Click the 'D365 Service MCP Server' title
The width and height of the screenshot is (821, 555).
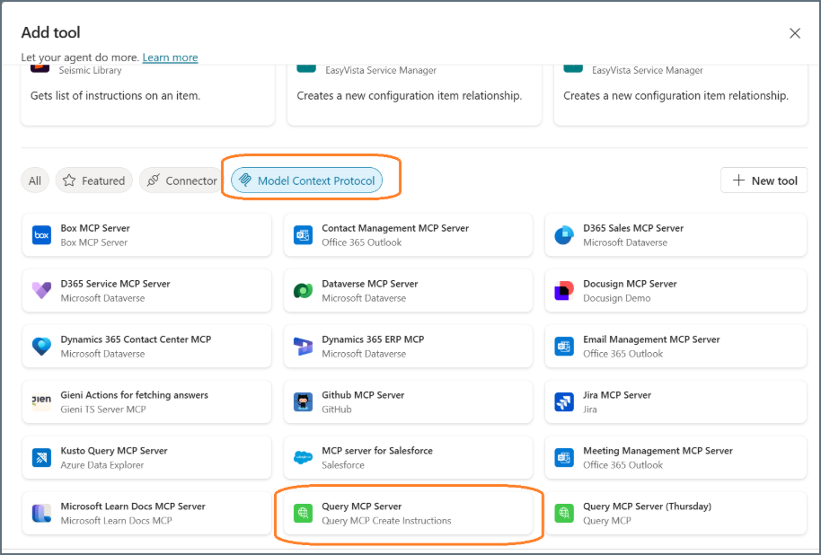115,284
